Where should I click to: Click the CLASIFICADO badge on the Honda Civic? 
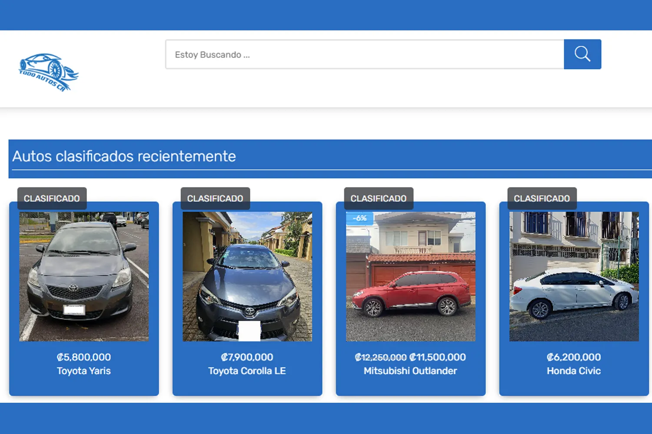542,198
